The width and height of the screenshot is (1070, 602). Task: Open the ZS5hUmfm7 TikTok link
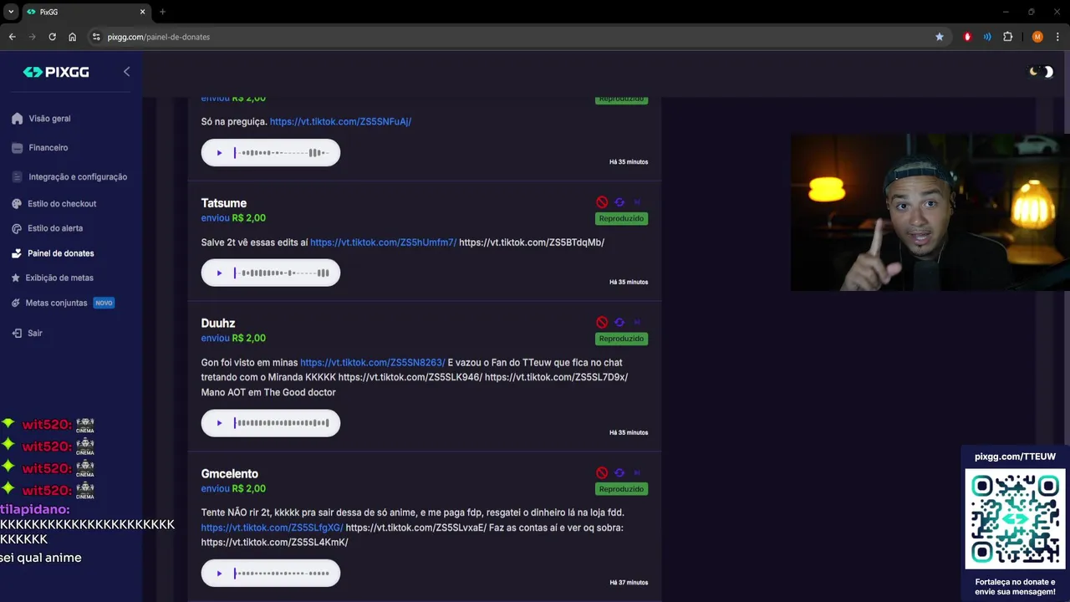click(383, 242)
